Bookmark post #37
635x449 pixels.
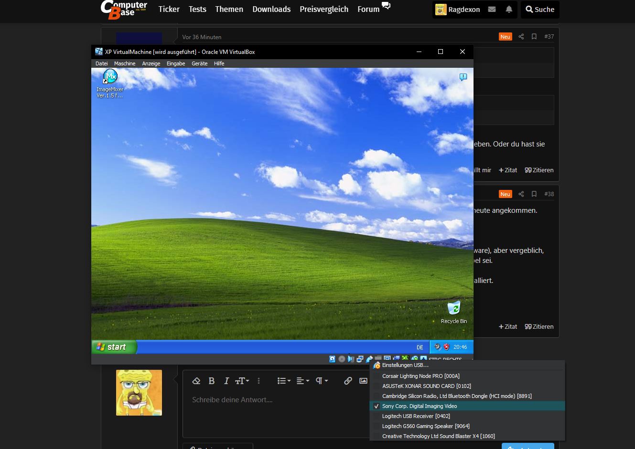(534, 36)
